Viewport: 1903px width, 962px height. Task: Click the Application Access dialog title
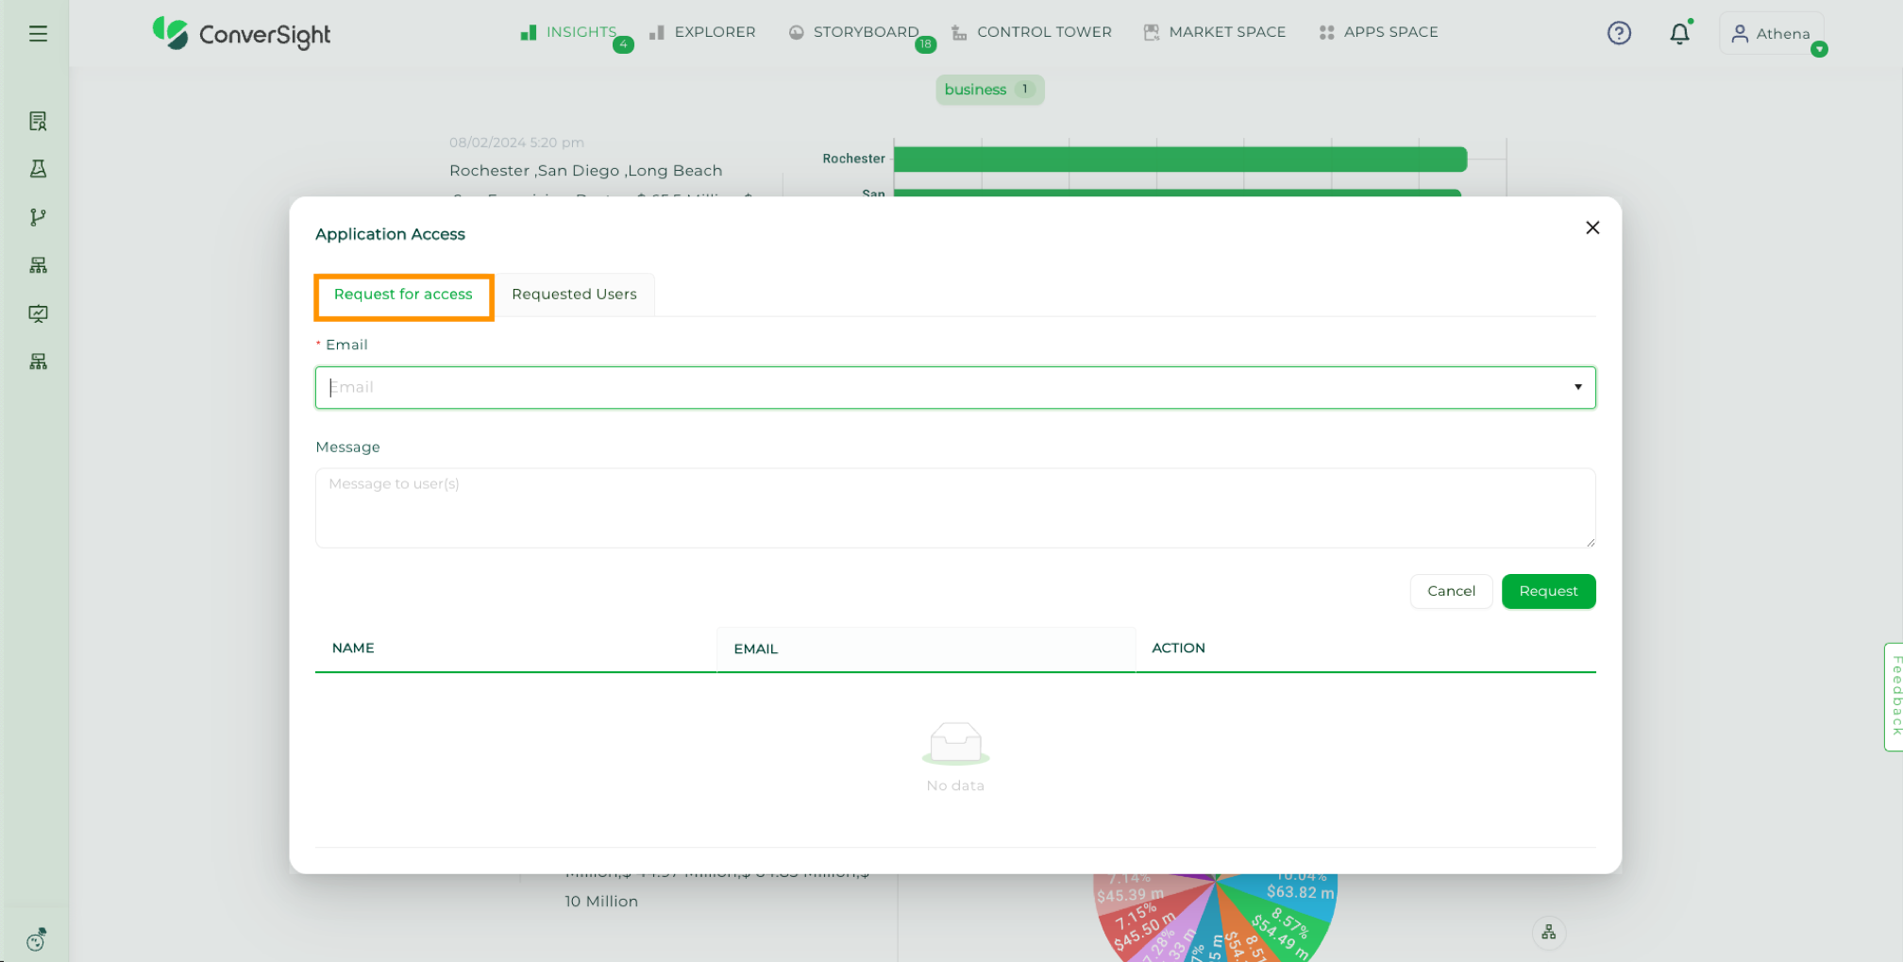(390, 234)
